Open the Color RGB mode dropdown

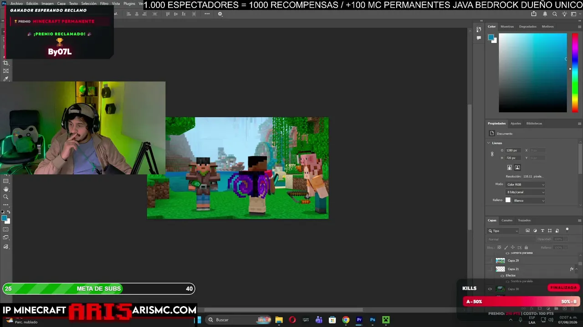[x=525, y=184]
